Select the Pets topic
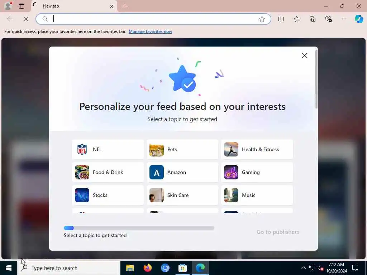Image resolution: width=367 pixels, height=275 pixels. click(182, 149)
